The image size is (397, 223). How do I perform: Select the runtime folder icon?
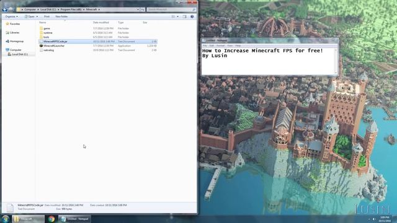pos(42,33)
